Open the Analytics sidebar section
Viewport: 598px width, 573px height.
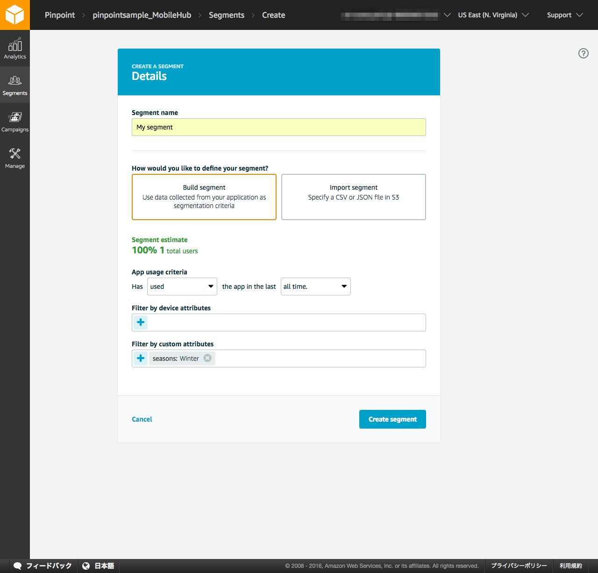15,49
